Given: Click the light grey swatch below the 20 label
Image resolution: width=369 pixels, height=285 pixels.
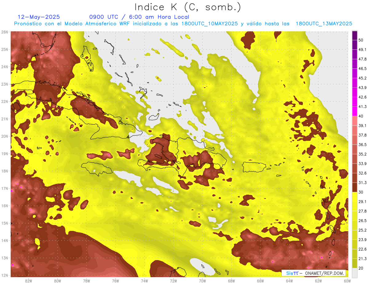Looking at the screenshot, I should [x=355, y=273].
